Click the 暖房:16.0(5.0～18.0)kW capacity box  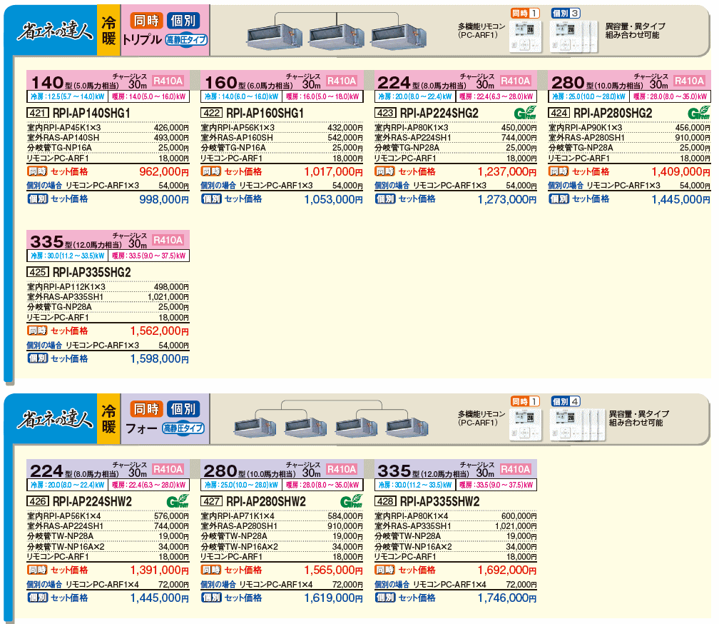point(322,96)
